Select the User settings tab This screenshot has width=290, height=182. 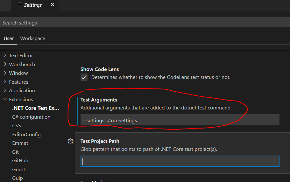coord(9,38)
